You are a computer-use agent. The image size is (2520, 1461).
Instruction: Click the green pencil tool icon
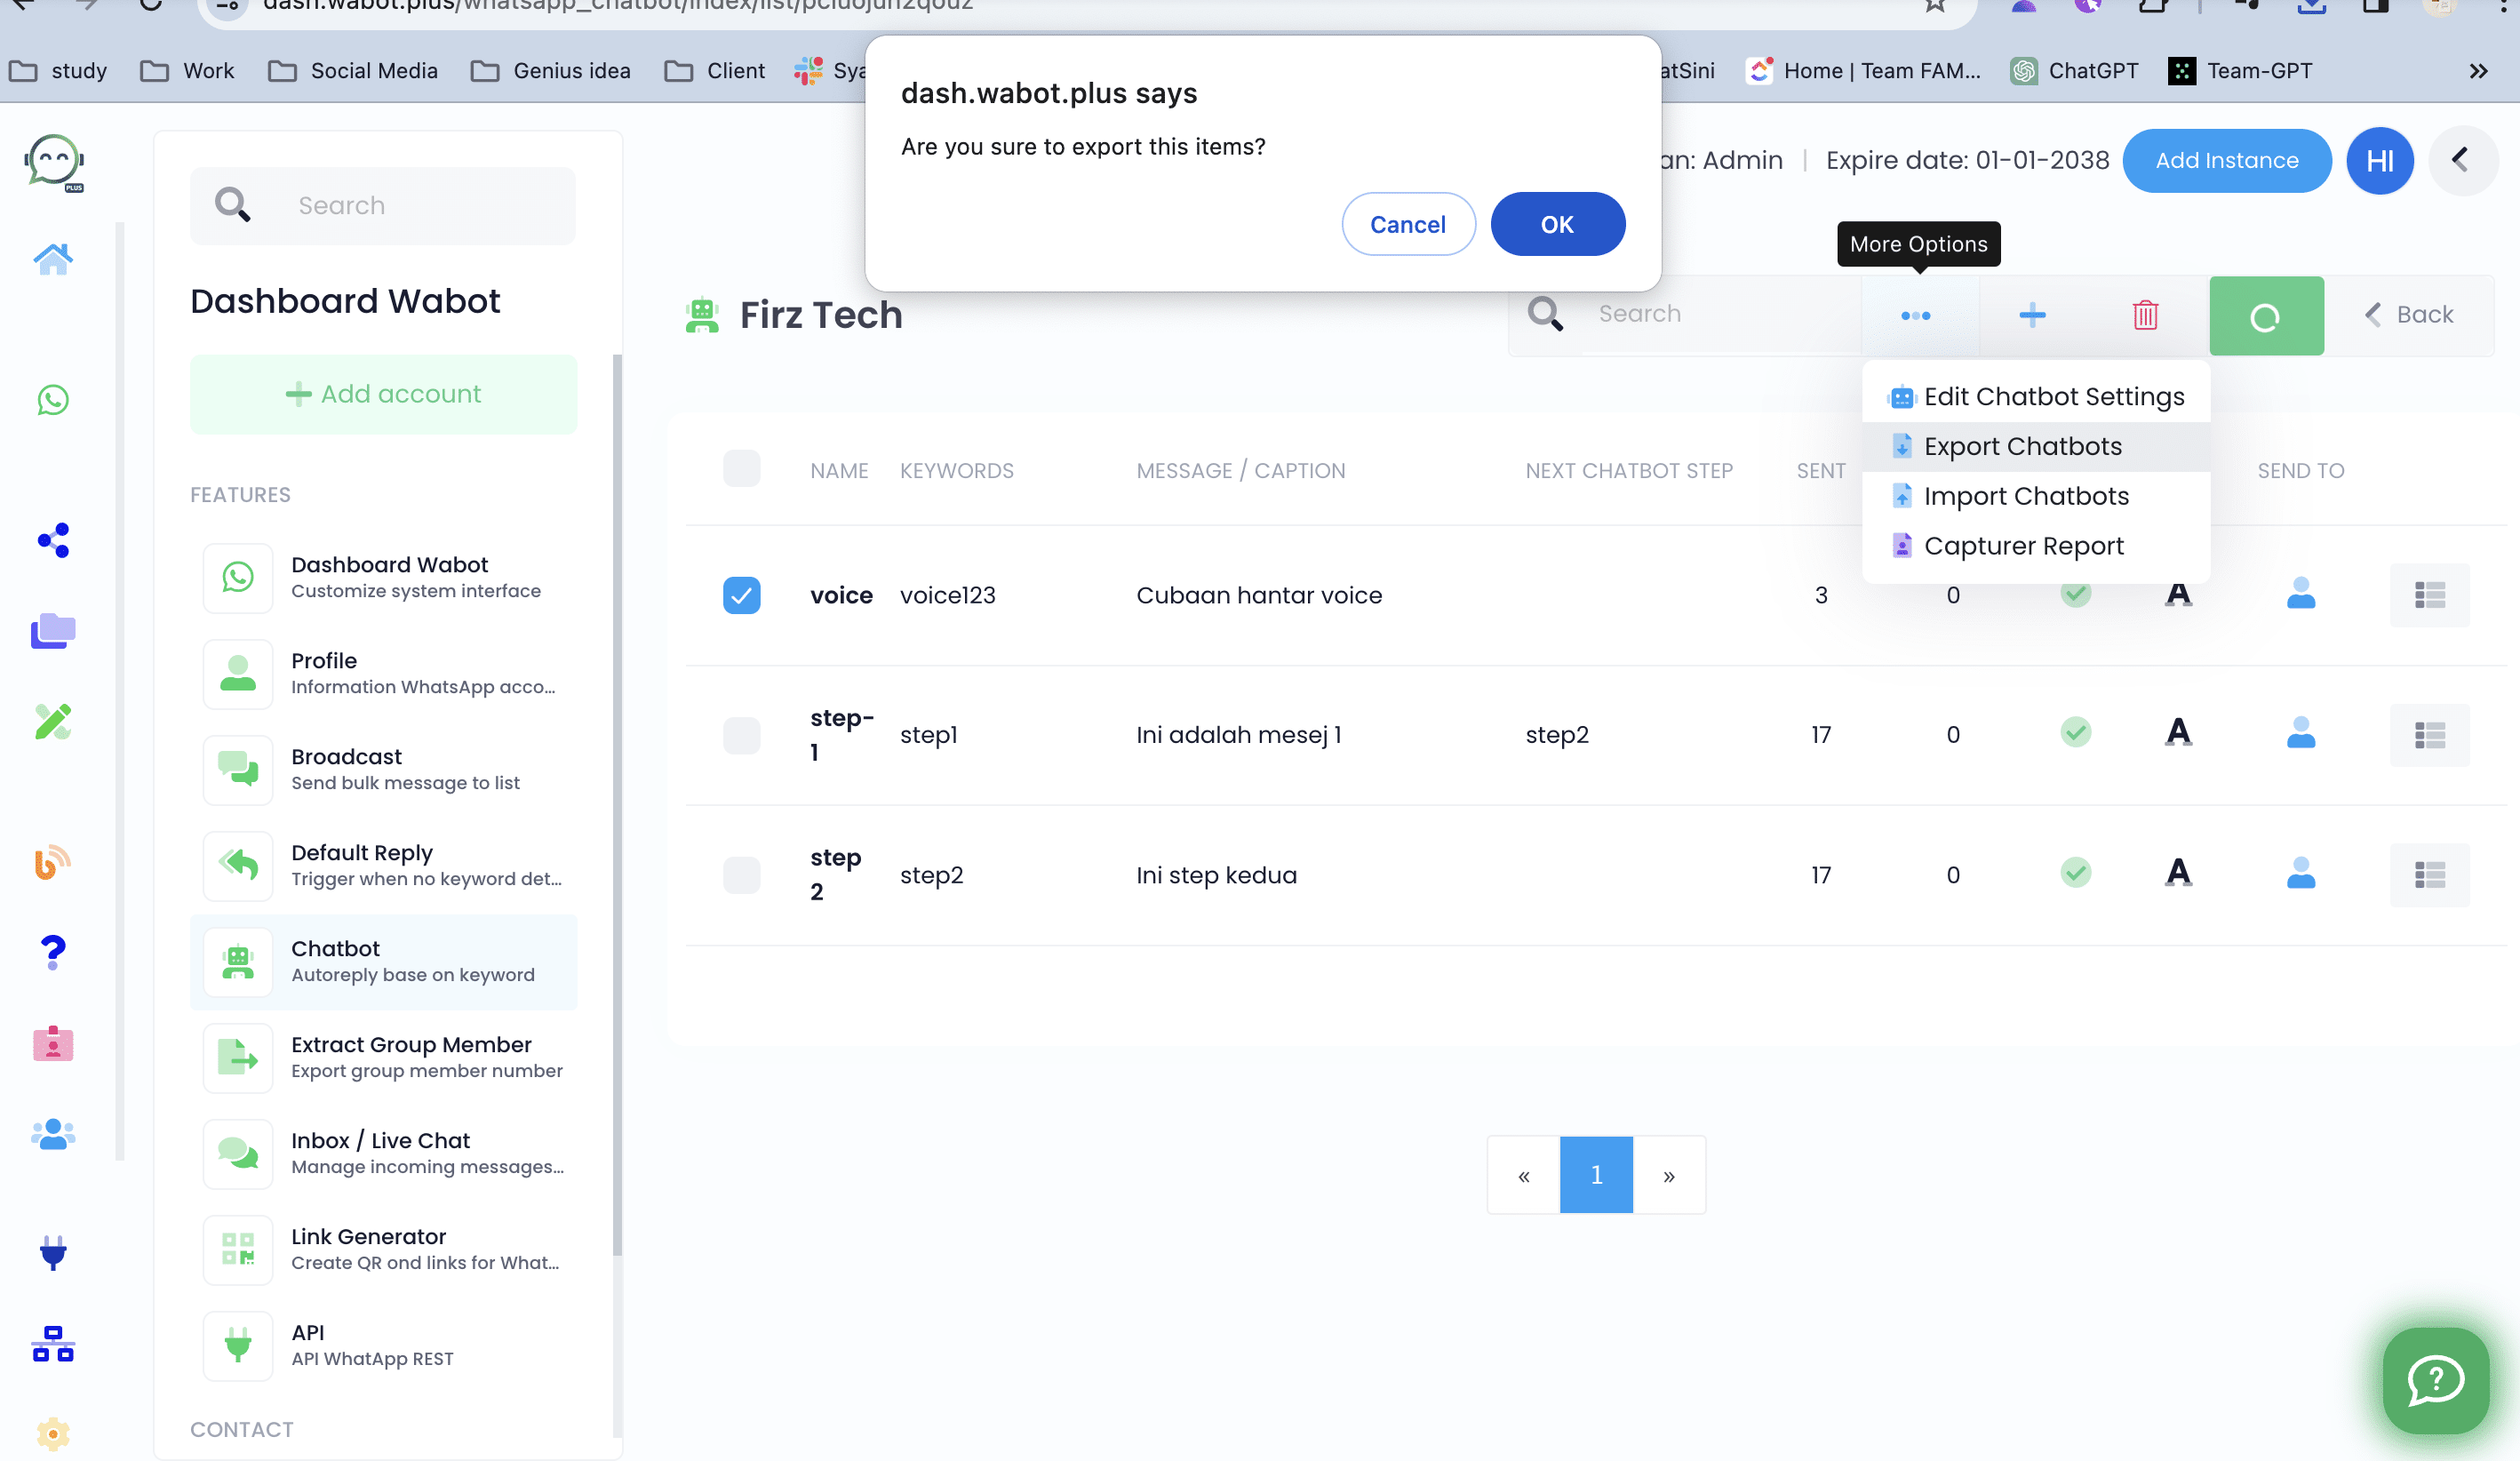53,721
